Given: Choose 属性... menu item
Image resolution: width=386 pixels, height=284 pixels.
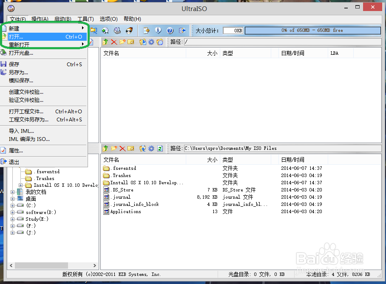Looking at the screenshot, I should [44, 151].
